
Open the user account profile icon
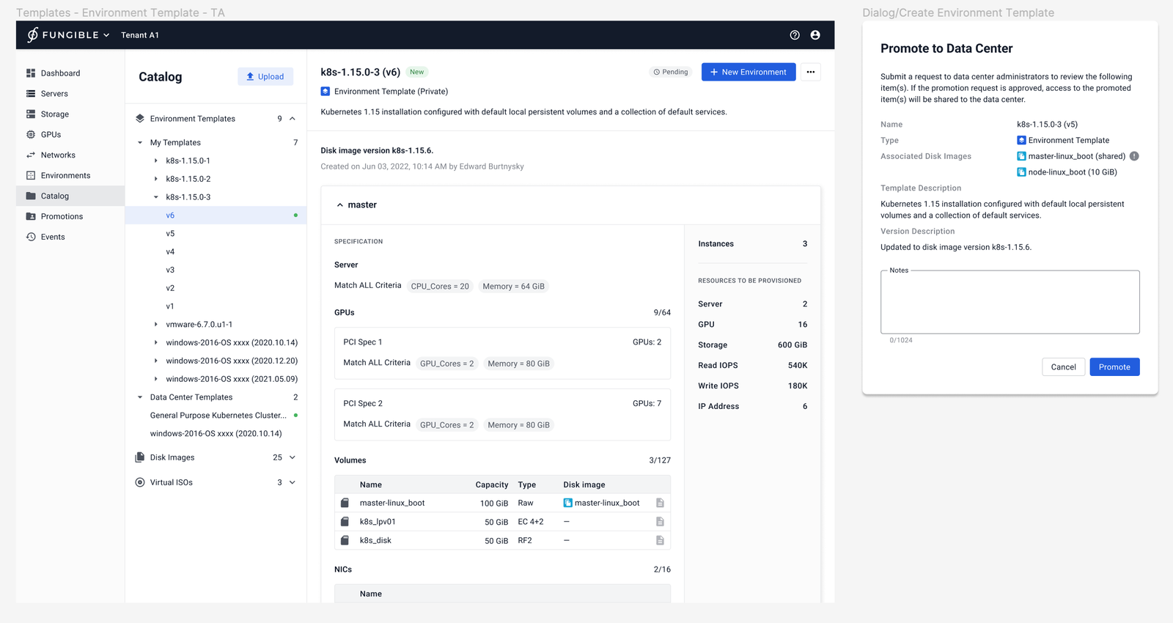815,35
